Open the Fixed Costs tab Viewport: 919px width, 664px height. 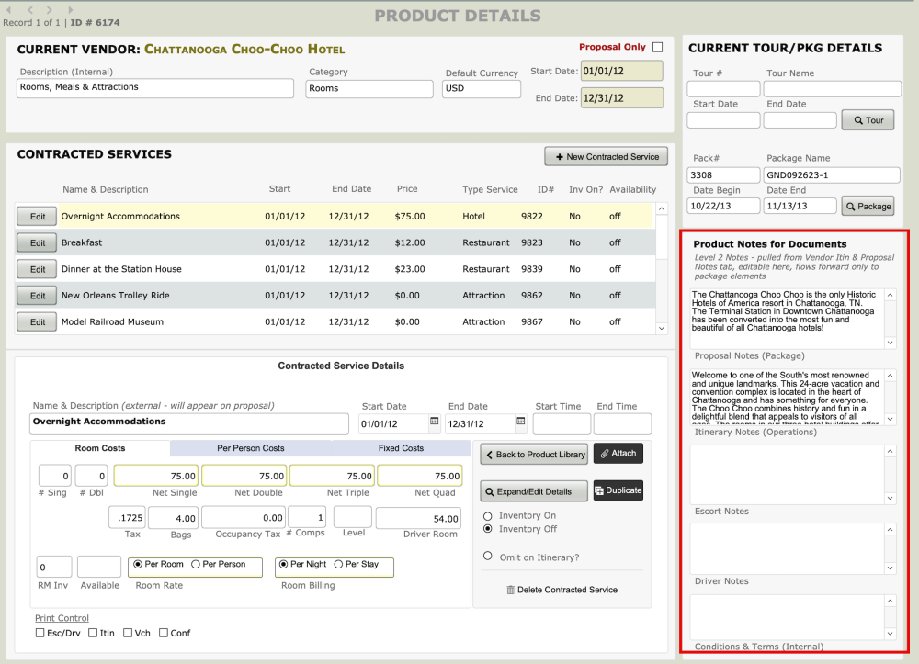pyautogui.click(x=401, y=448)
